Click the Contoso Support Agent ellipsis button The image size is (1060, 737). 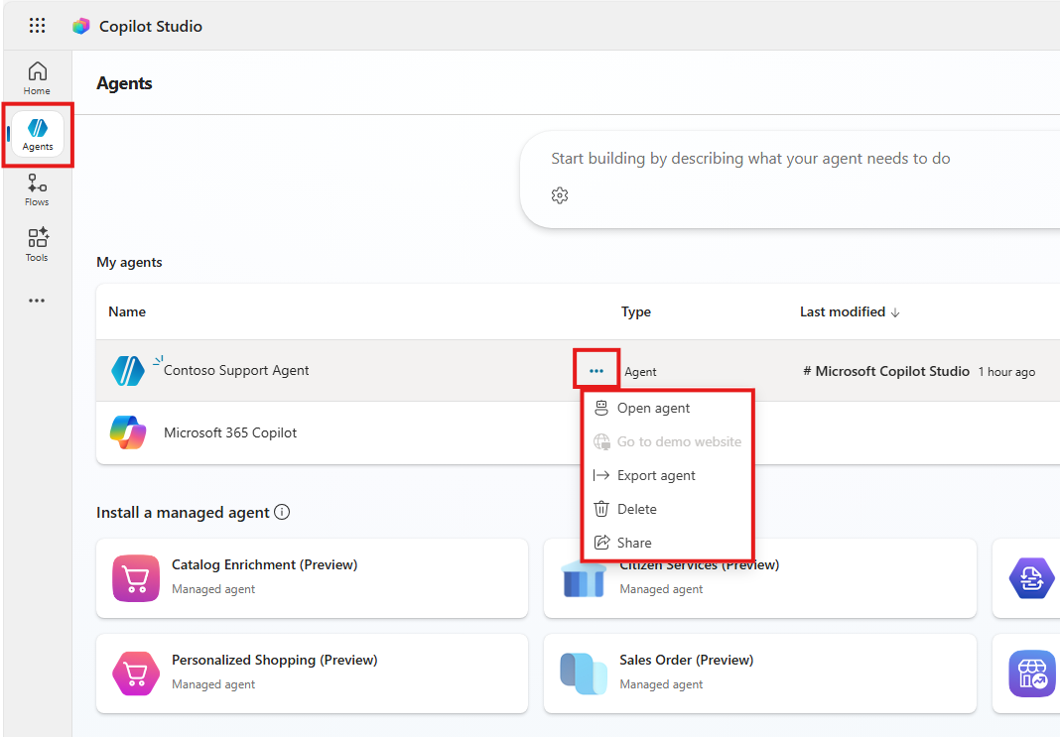pos(596,371)
